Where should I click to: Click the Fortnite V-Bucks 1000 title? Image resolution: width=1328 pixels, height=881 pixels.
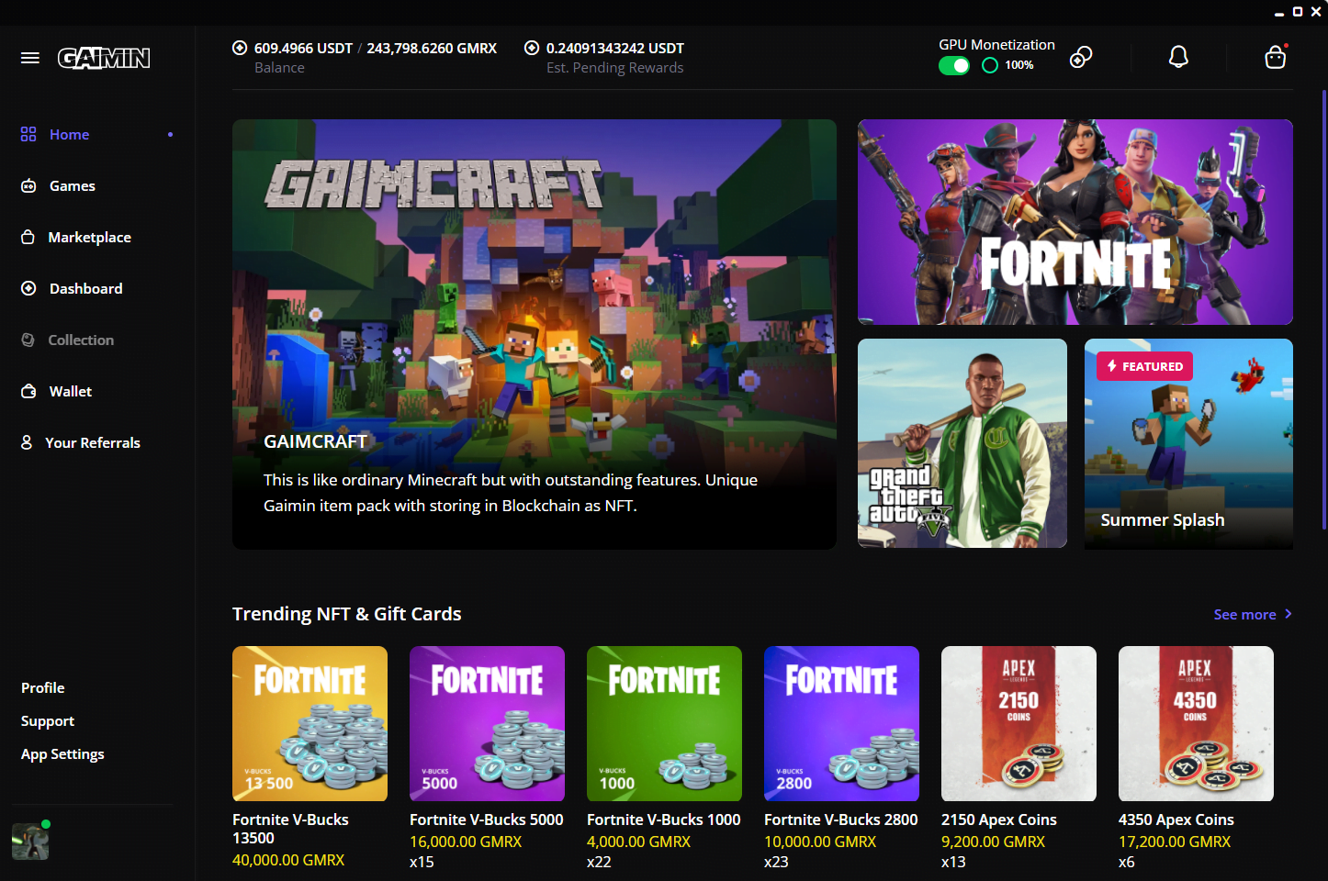tap(664, 820)
